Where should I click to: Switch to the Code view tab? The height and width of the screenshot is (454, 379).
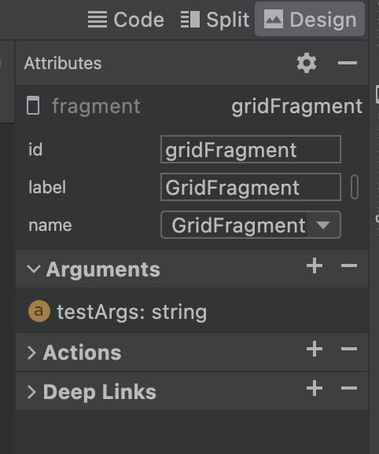tap(126, 20)
